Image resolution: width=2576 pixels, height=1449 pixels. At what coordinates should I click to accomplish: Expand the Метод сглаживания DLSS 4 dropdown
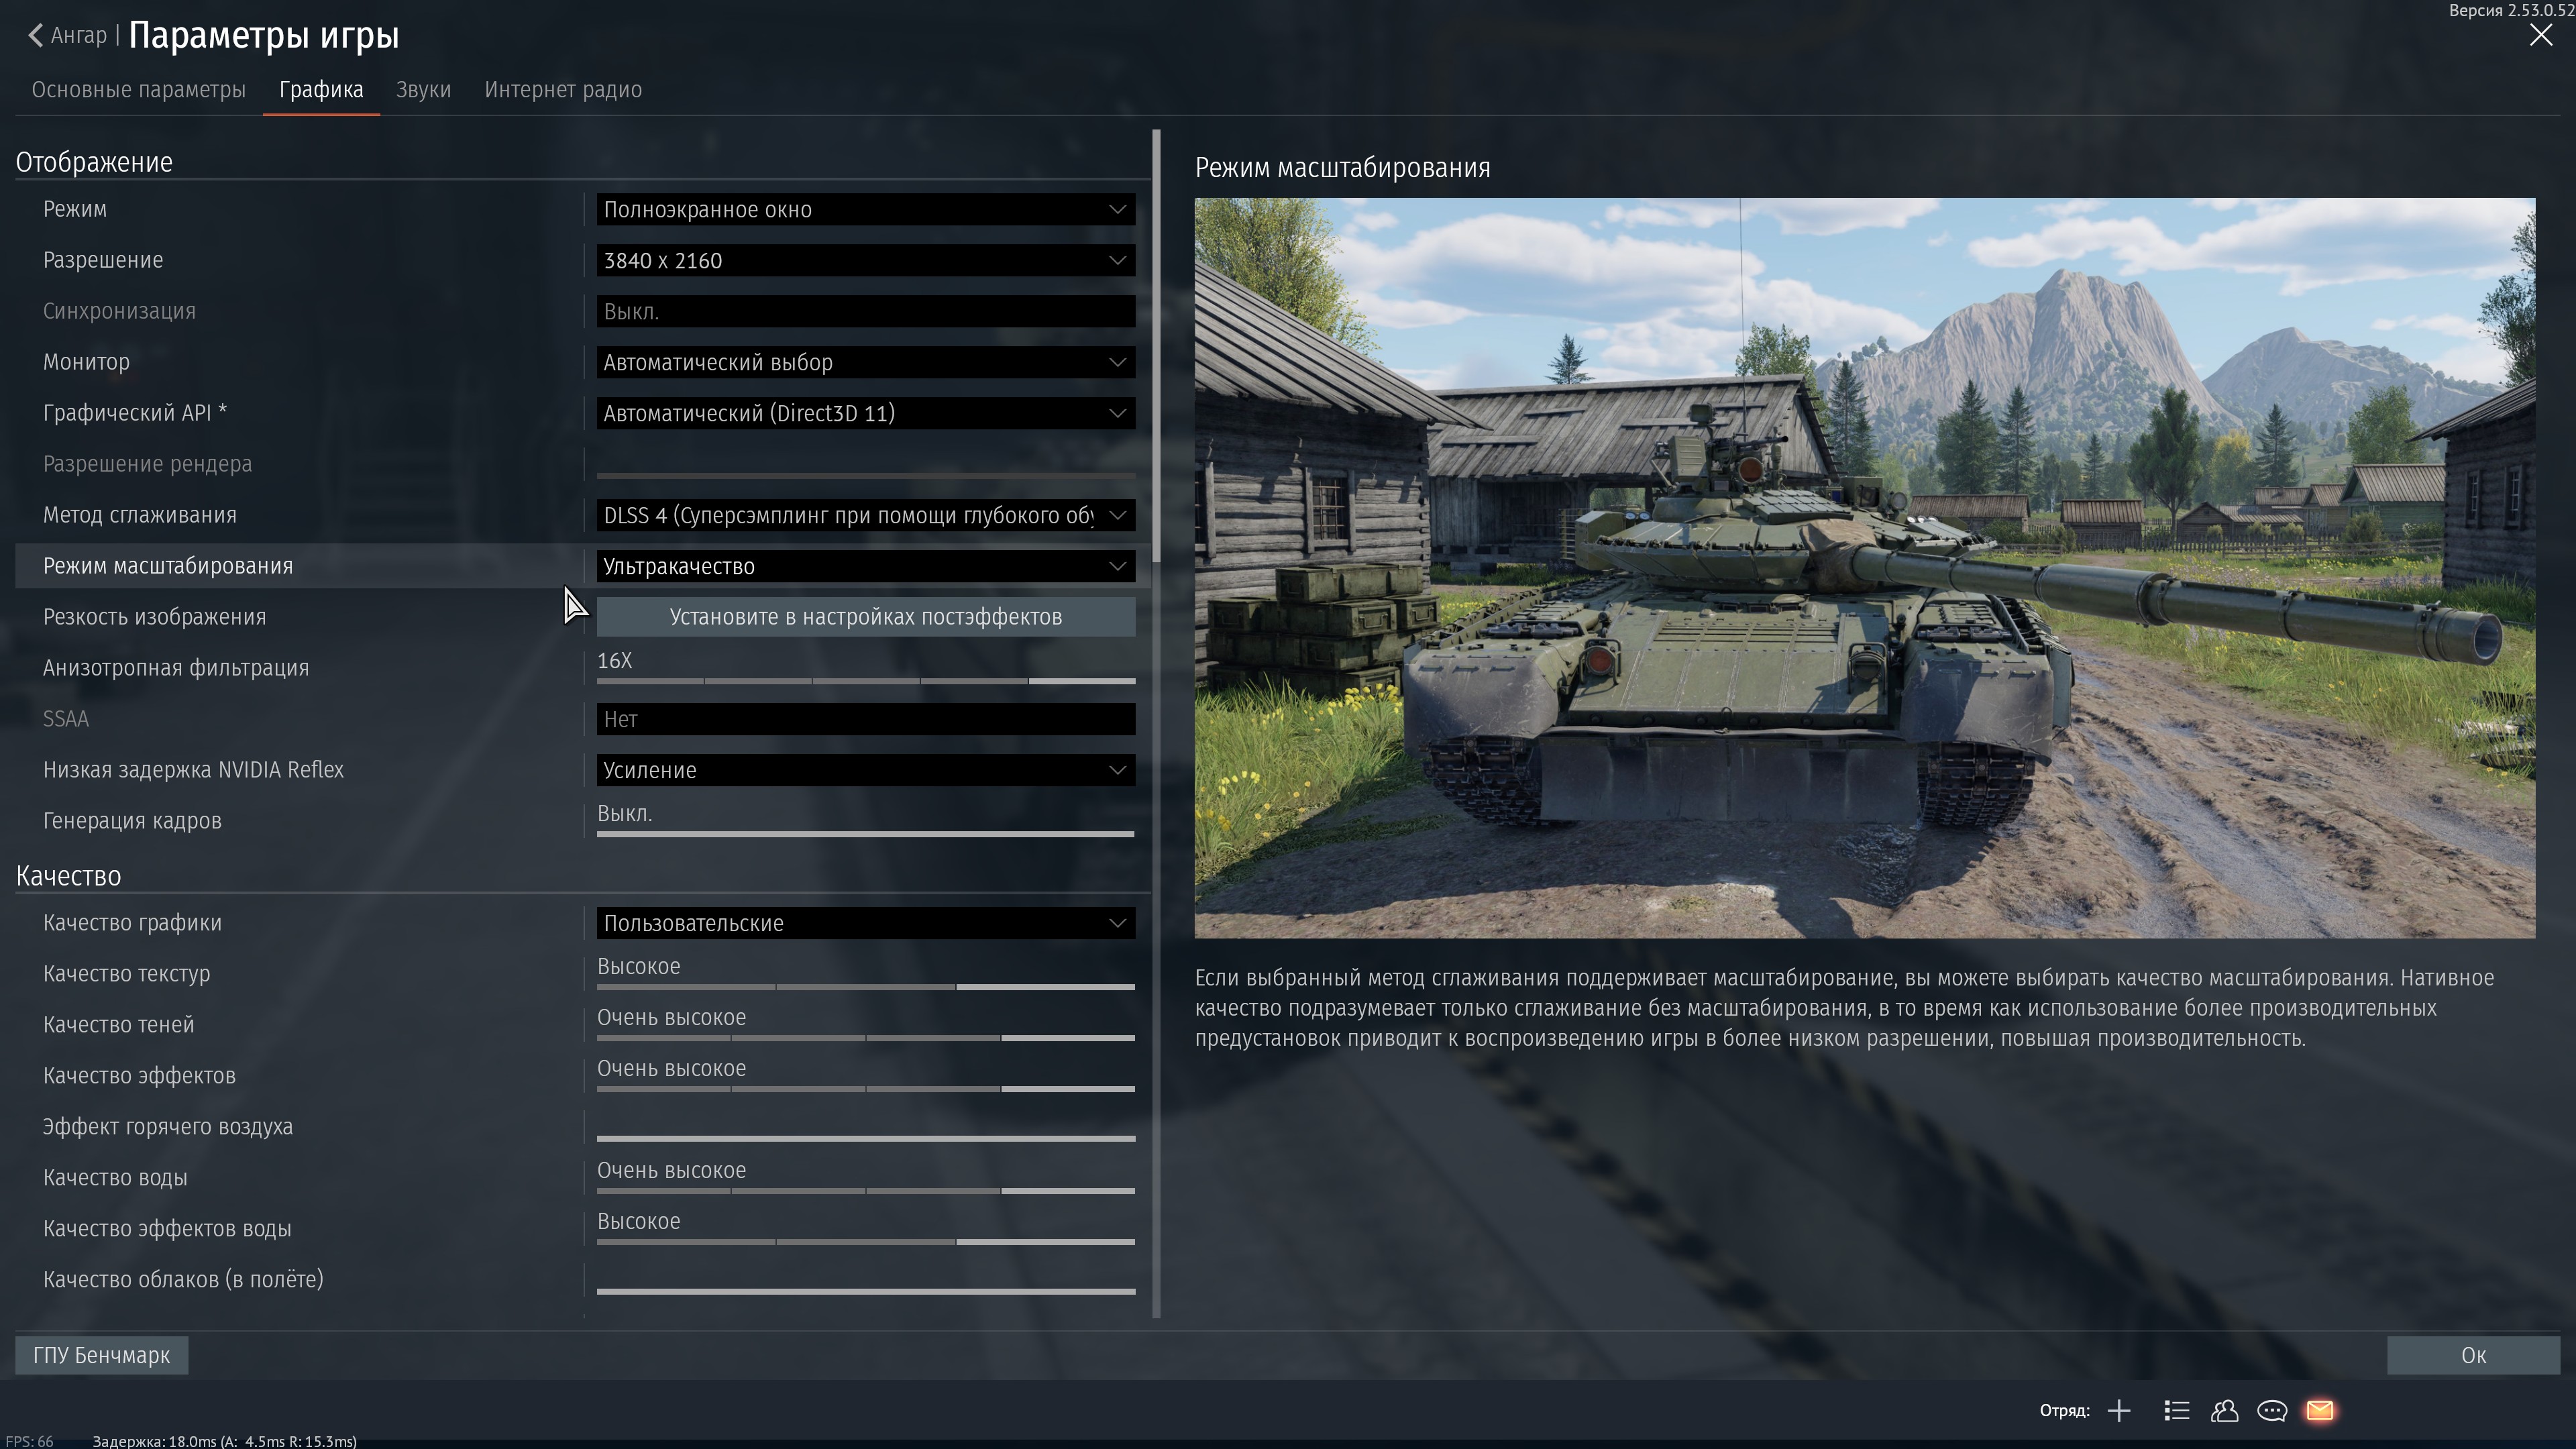[x=865, y=515]
